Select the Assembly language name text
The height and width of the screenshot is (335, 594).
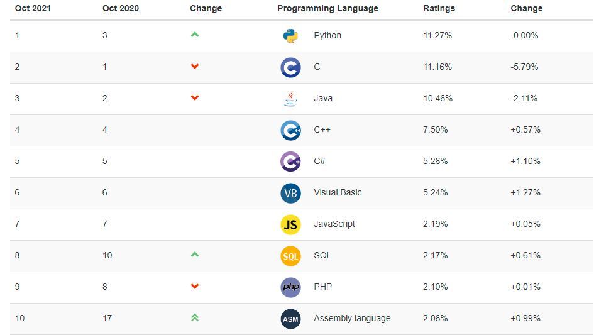(352, 318)
